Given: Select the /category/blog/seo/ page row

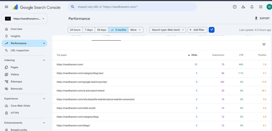Looking at the screenshot, I should pos(162,73).
